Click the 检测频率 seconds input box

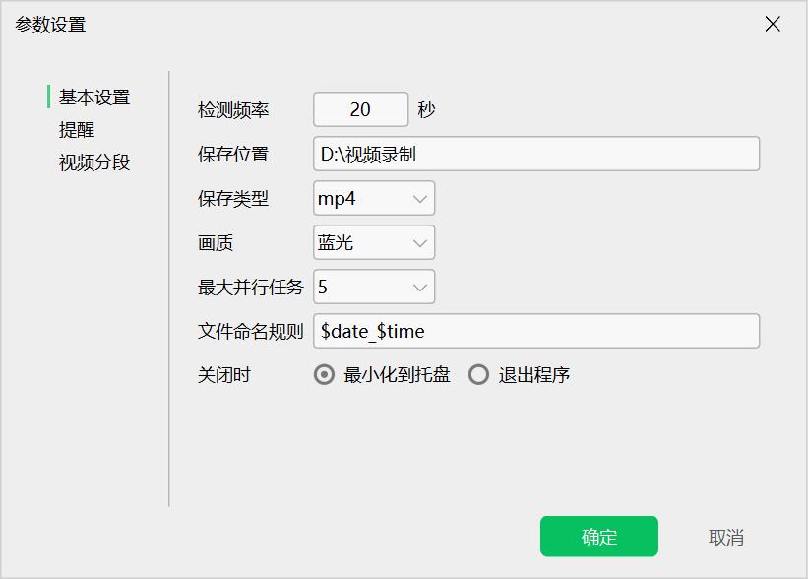click(360, 110)
